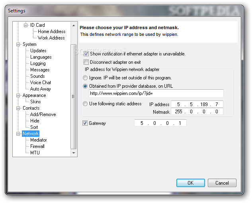
Task: Open the Hide contacts page
Action: pyautogui.click(x=35, y=121)
